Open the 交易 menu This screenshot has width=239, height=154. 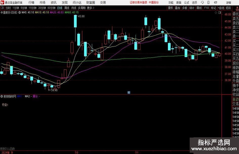click(x=103, y=3)
